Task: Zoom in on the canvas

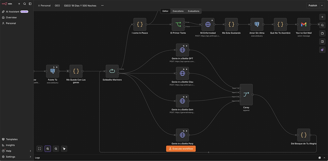Action: click(48, 149)
